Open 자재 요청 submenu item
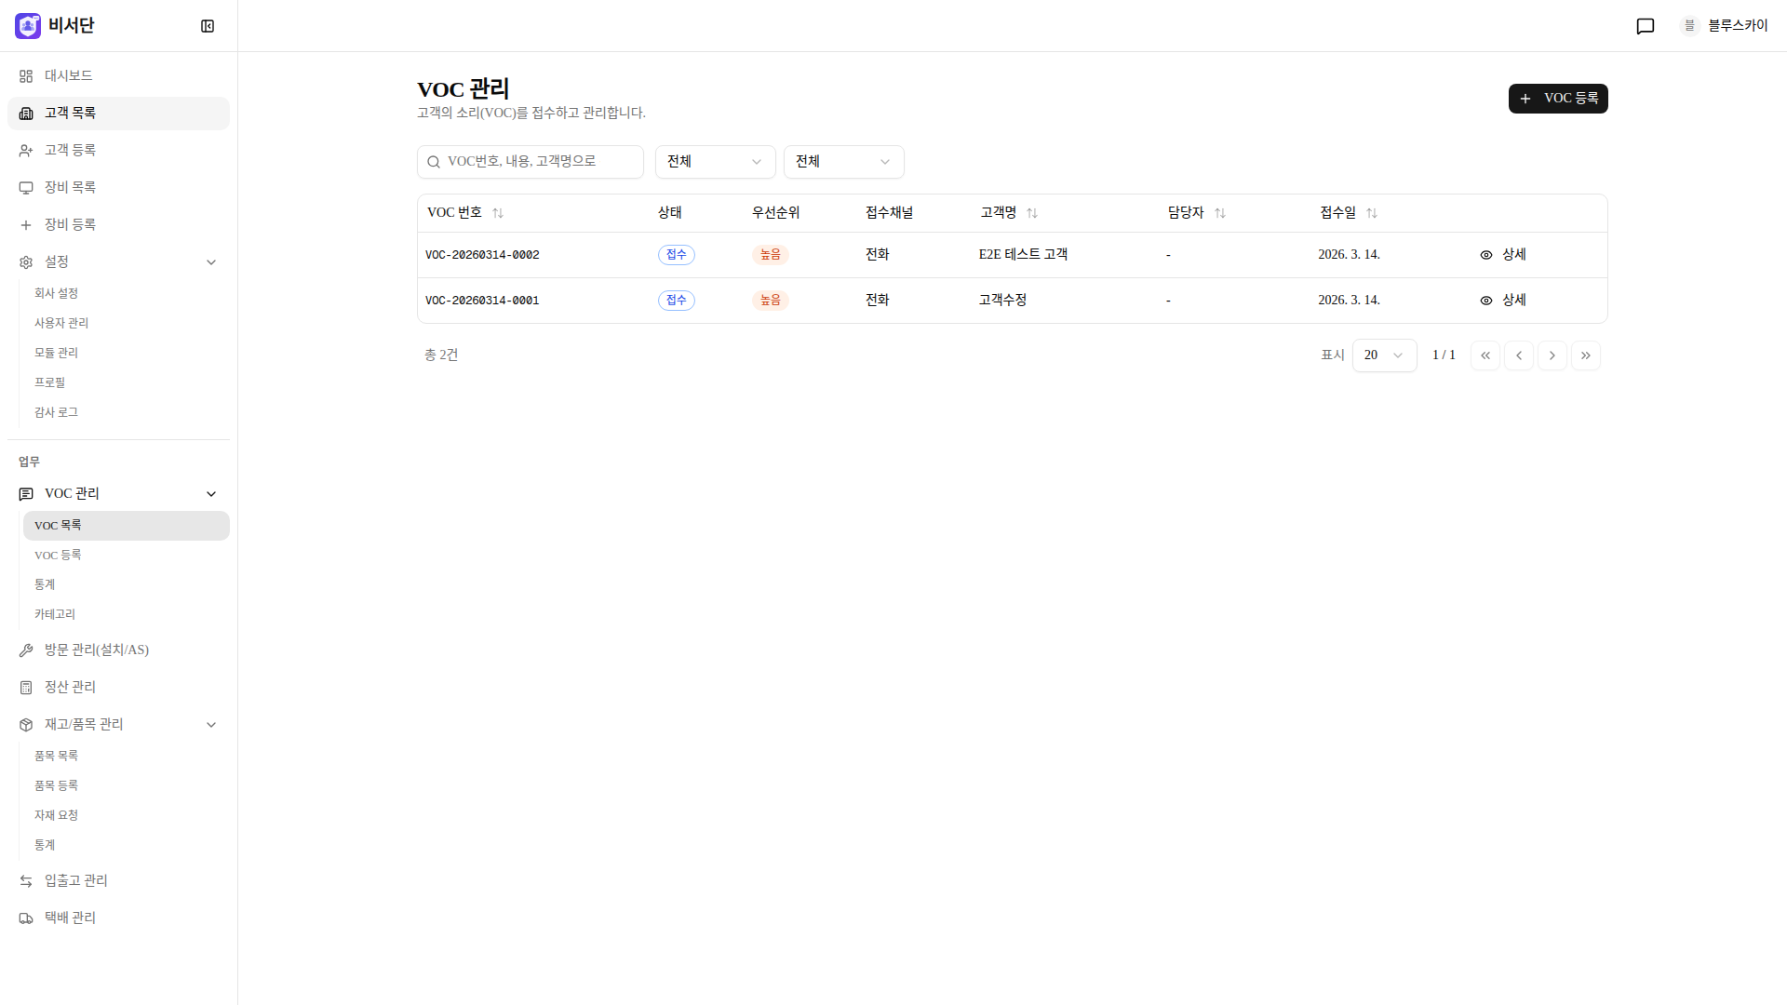This screenshot has height=1005, width=1787. (127, 815)
